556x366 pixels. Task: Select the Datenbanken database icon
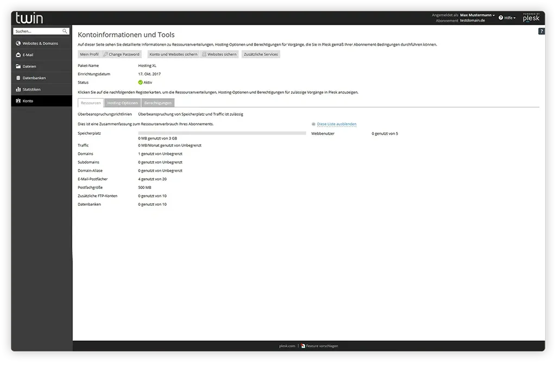[x=18, y=78]
